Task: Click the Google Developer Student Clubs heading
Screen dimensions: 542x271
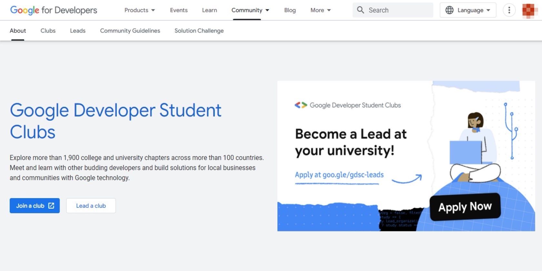Action: (115, 121)
